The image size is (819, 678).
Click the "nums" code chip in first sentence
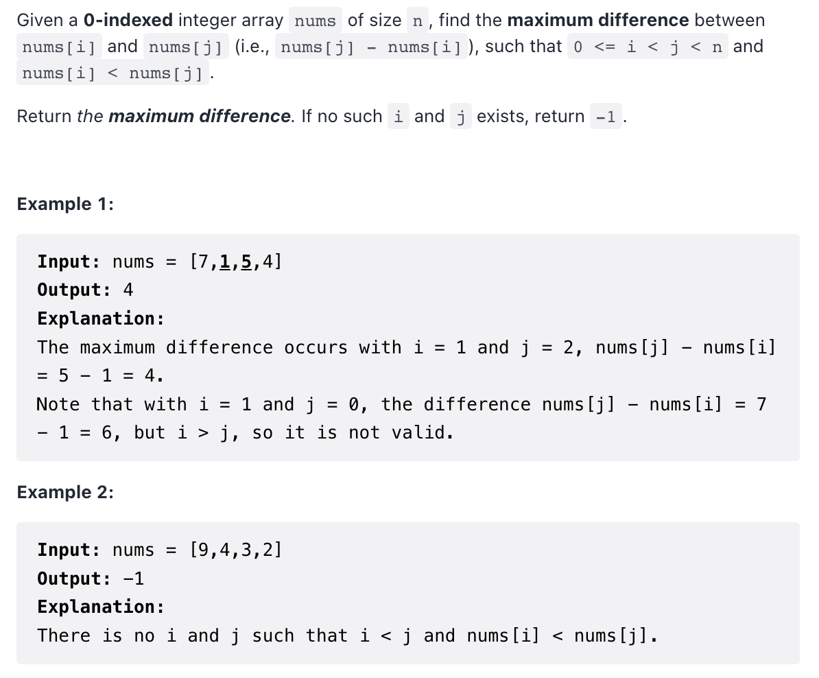click(315, 21)
